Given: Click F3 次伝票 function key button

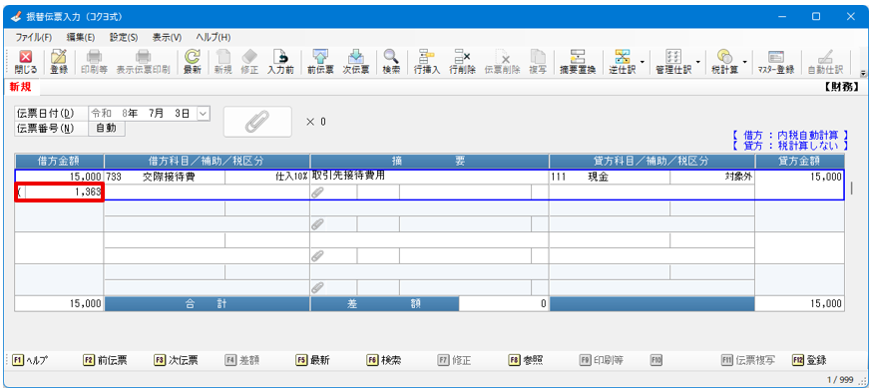Looking at the screenshot, I should point(176,360).
